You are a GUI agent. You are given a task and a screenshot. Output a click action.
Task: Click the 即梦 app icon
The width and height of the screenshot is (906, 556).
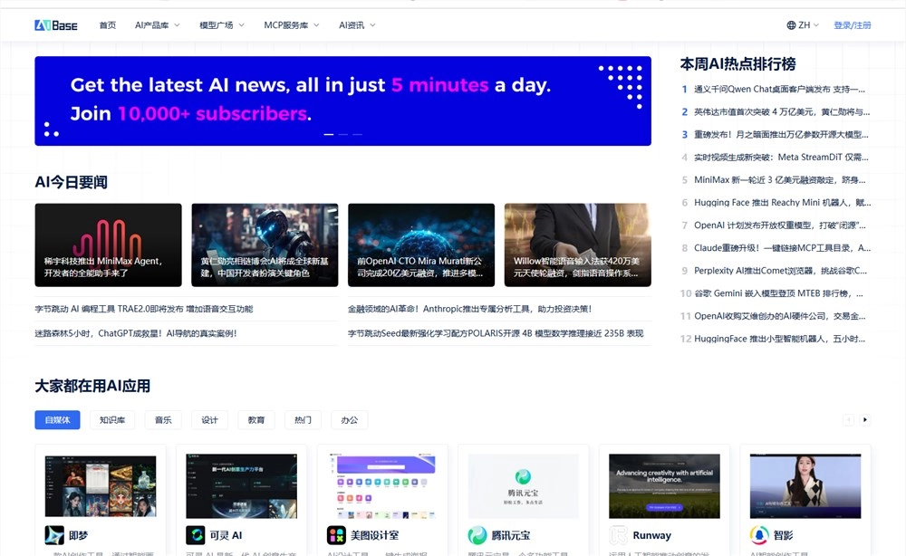[54, 535]
